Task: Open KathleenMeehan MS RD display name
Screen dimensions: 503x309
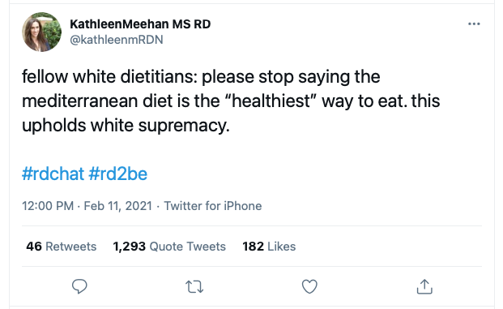Action: point(140,24)
